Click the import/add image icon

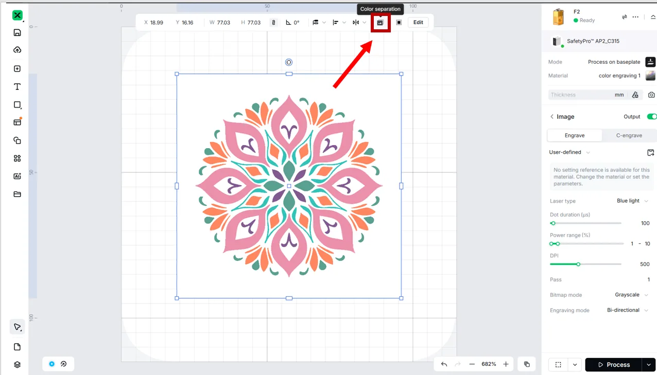pos(17,68)
